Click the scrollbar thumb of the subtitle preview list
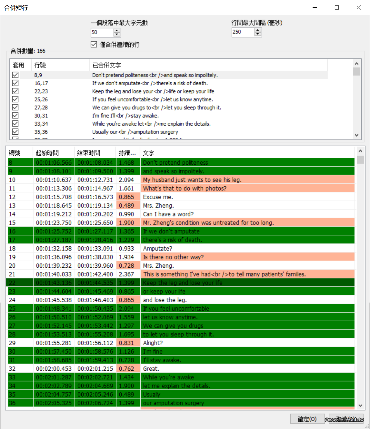This screenshot has width=370, height=429. [x=360, y=160]
